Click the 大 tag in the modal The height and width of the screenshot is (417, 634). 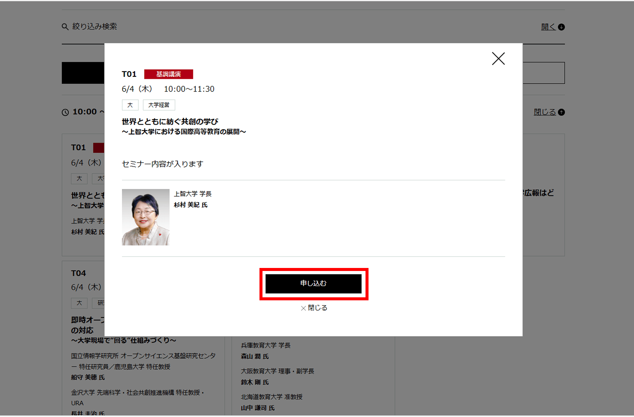(x=130, y=105)
